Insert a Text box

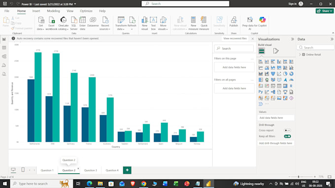coord(153,23)
